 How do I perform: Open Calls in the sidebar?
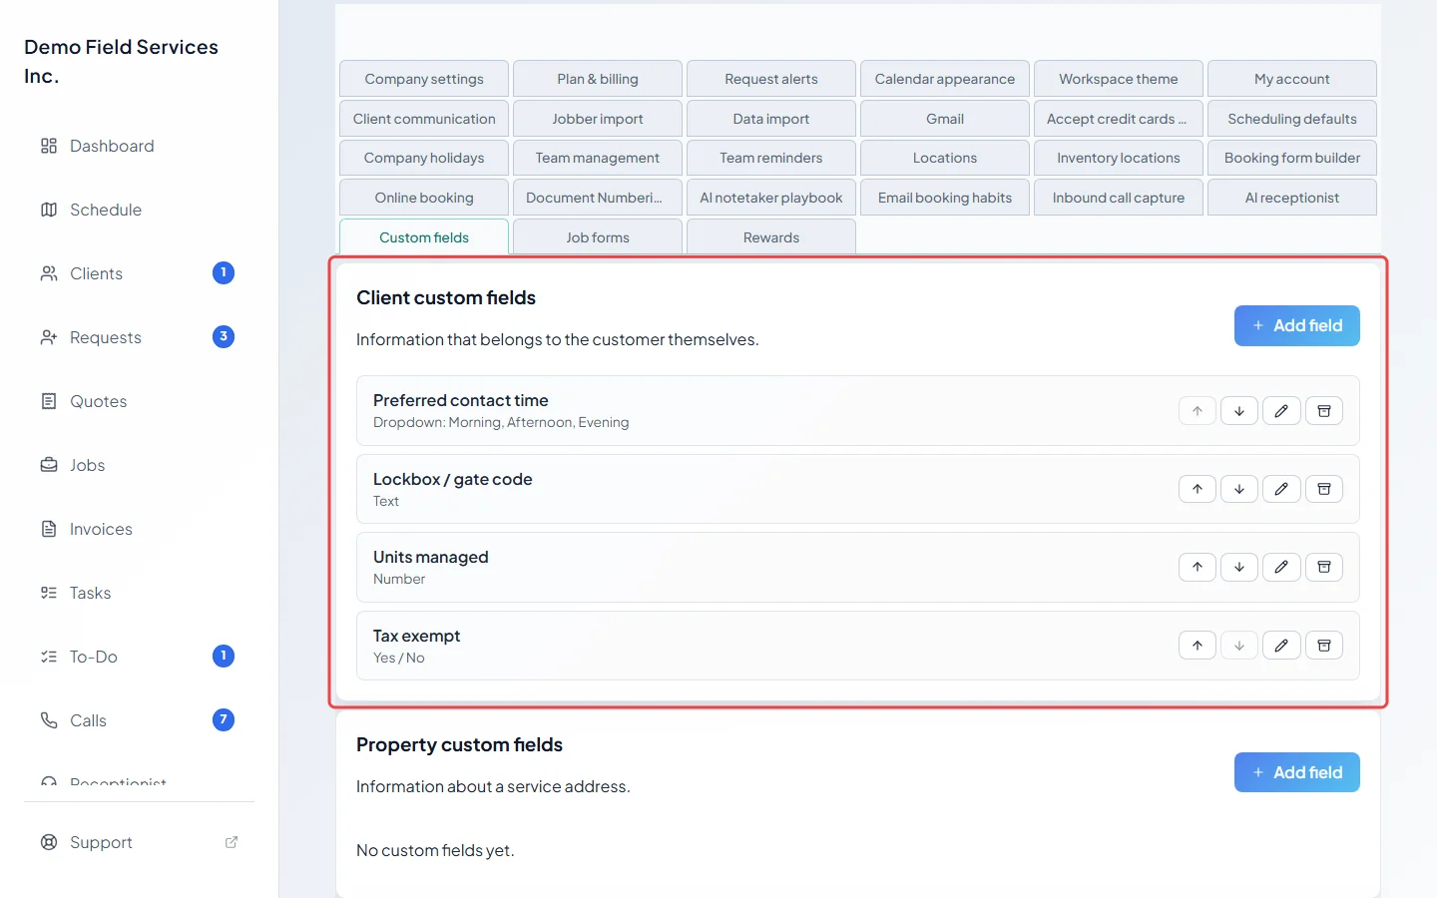(x=140, y=720)
